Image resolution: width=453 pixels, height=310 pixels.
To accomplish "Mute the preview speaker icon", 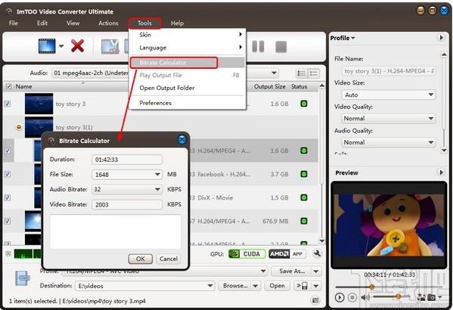I will pos(365,297).
